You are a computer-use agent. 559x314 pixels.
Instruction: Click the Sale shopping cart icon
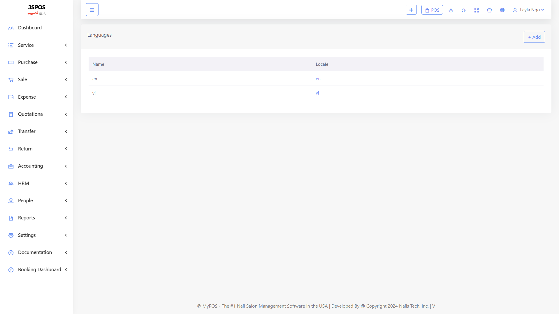click(11, 80)
